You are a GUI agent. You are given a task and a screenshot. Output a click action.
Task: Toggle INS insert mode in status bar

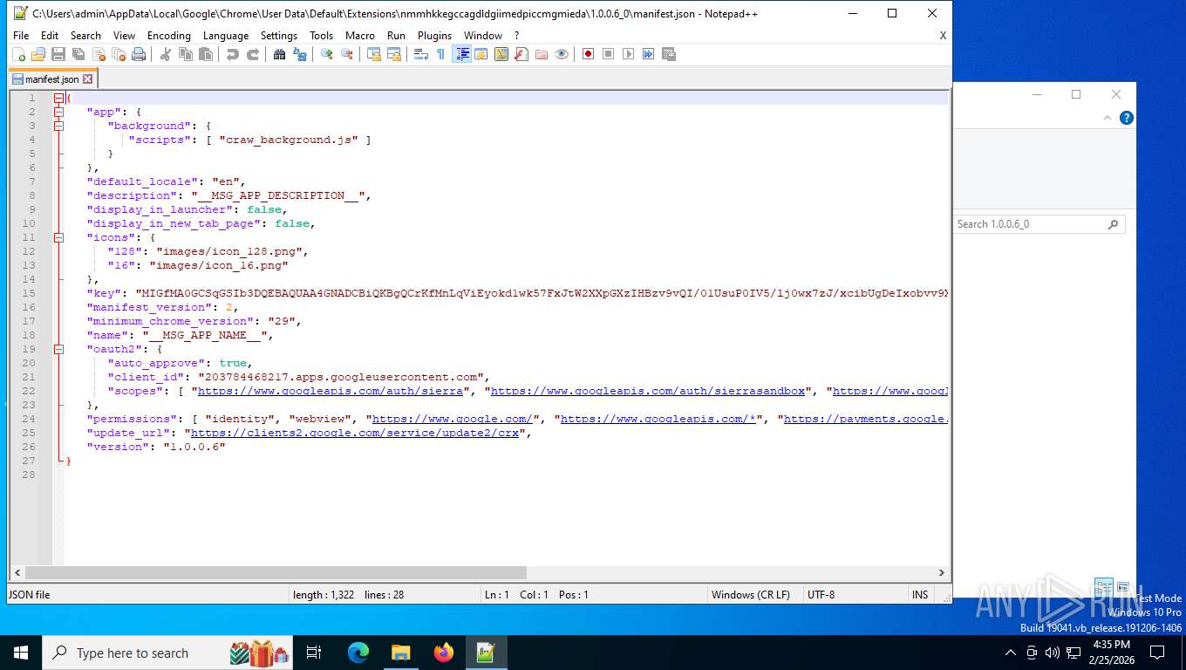[x=920, y=594]
